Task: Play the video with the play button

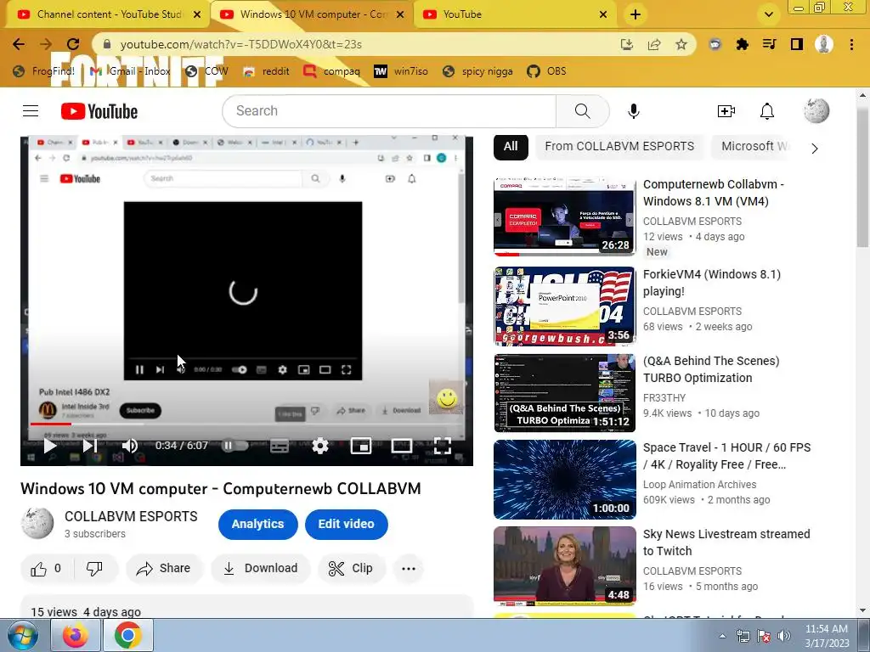Action: tap(50, 445)
